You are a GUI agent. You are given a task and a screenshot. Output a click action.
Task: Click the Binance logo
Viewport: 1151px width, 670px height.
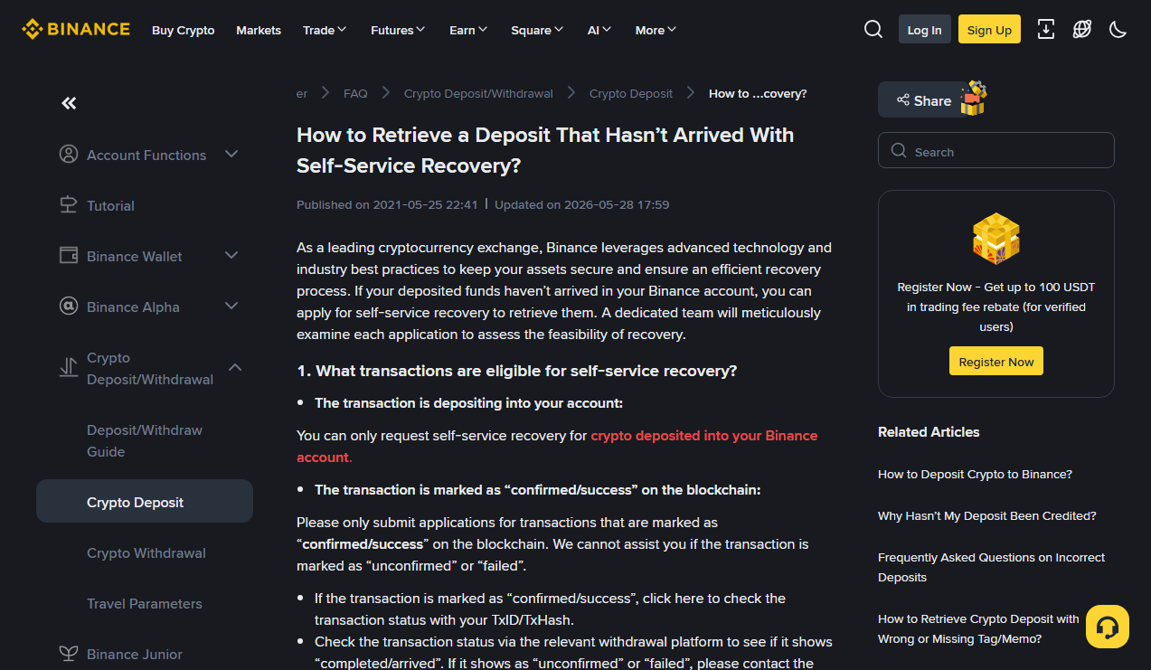[x=76, y=29]
